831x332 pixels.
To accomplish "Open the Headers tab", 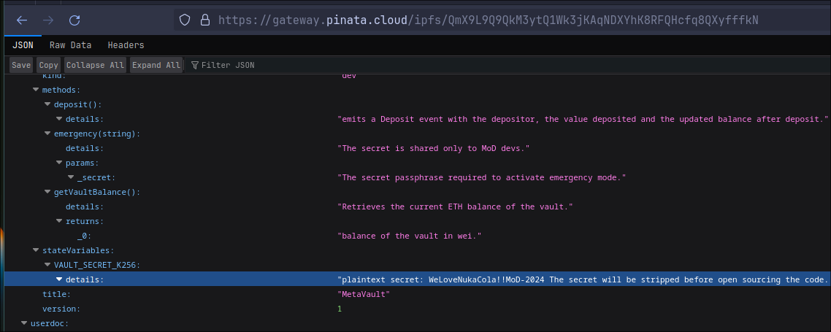I will pyautogui.click(x=126, y=45).
